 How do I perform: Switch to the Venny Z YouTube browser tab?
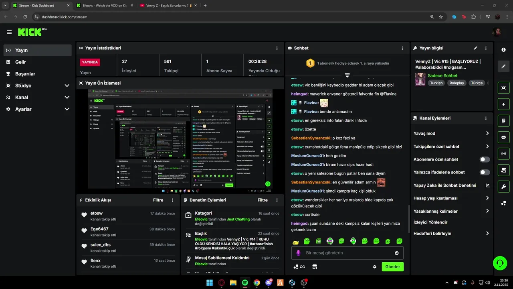coord(168,6)
